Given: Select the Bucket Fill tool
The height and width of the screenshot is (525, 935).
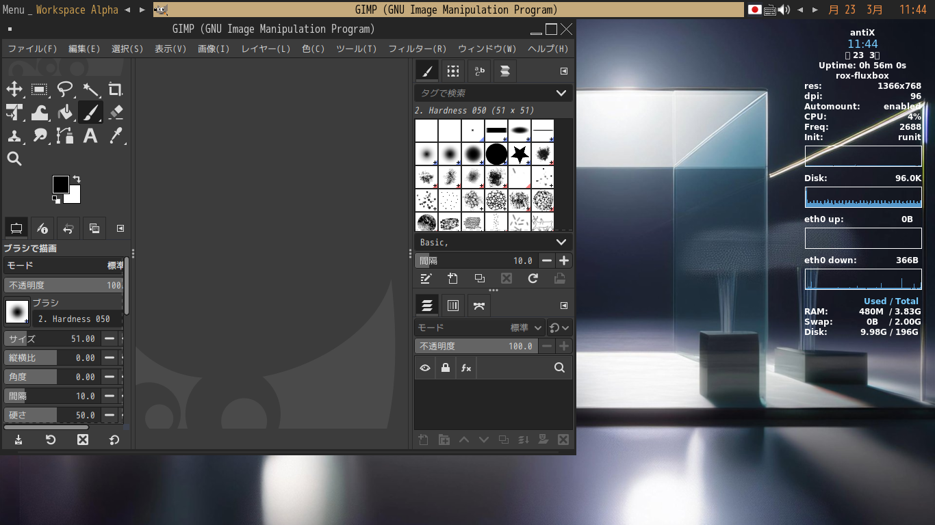Looking at the screenshot, I should 65,113.
